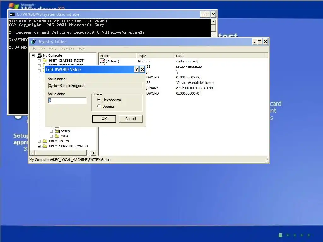Click the status bar registry path

click(70, 160)
